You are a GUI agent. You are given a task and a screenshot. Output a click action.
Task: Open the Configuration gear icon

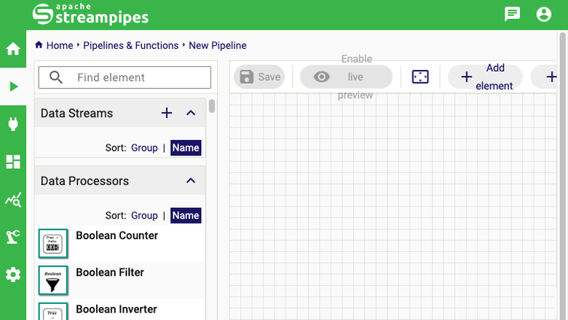coord(13,275)
